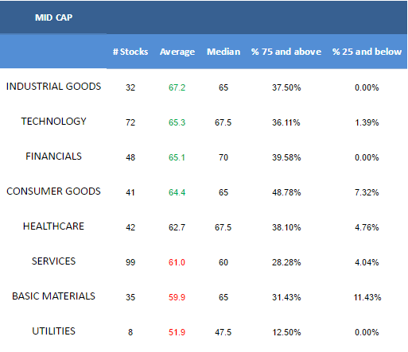Click the green 67.2 average value

pos(177,87)
